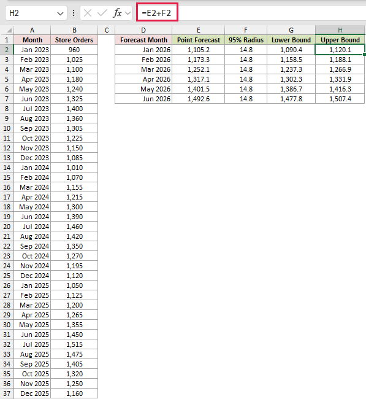
Task: Click the 'Point Forecast' header cell
Action: coord(199,40)
